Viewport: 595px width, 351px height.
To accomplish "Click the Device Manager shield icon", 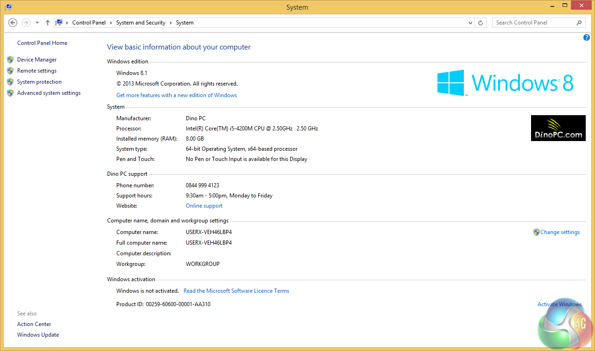I will click(10, 60).
